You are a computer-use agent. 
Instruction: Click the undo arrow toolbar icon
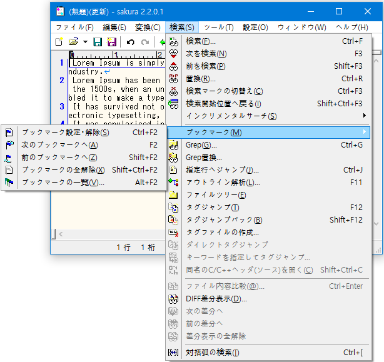131,42
